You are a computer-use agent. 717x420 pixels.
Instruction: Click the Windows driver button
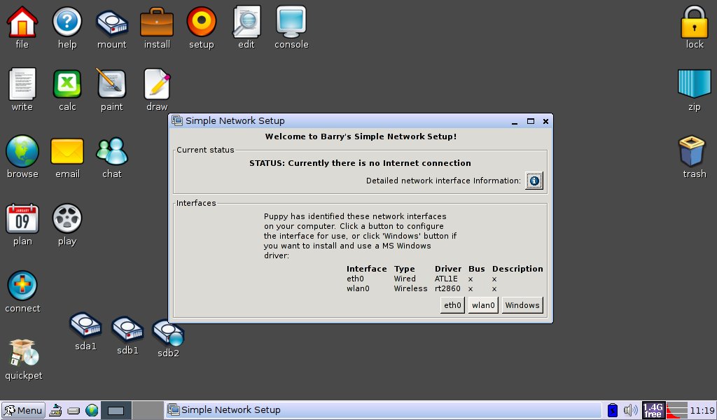[522, 305]
